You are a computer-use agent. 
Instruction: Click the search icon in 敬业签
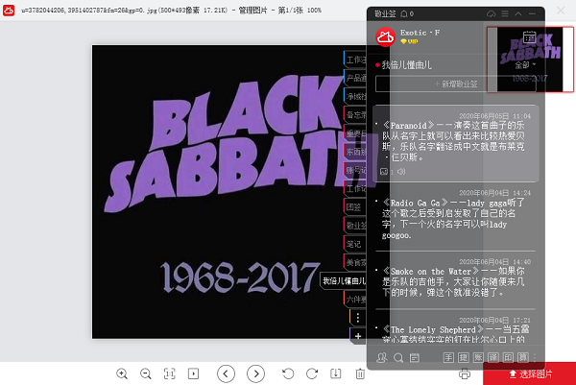398,357
